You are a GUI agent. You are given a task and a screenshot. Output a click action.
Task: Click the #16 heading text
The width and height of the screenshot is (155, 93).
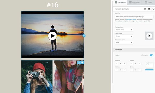coord(52,5)
